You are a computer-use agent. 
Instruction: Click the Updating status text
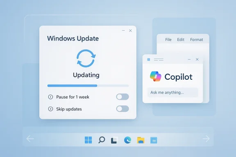[86, 75]
